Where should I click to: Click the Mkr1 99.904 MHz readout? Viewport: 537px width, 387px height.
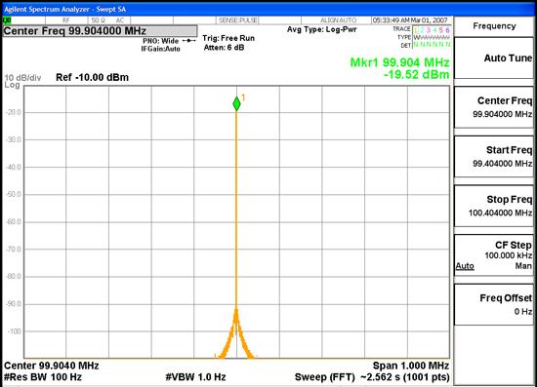[399, 62]
